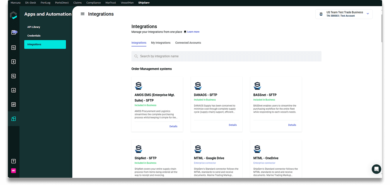Open the chat support bubble icon

tap(376, 169)
